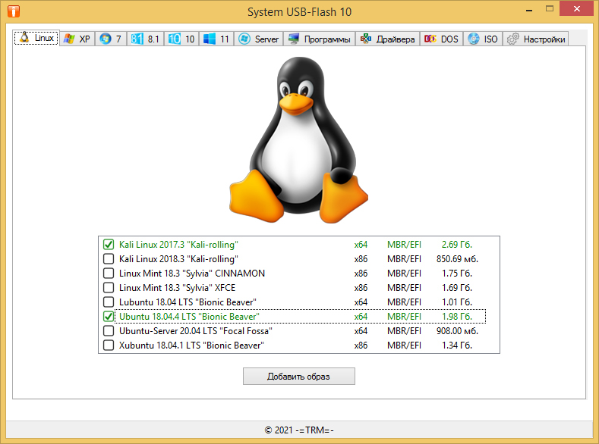Click the Windows XP flag icon
The image size is (599, 444).
(x=69, y=39)
